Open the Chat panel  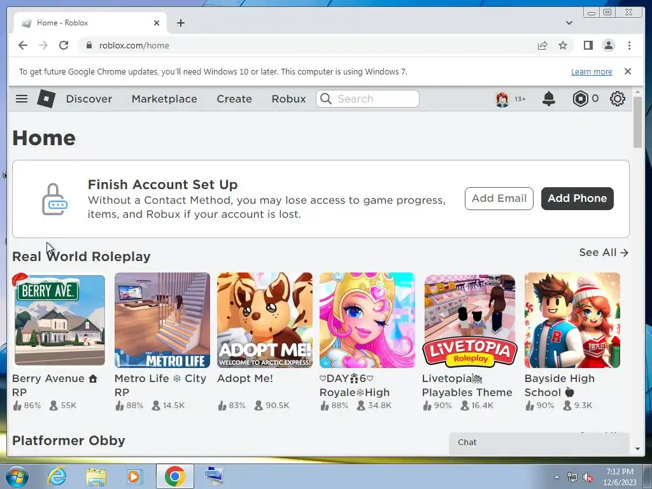pyautogui.click(x=539, y=443)
